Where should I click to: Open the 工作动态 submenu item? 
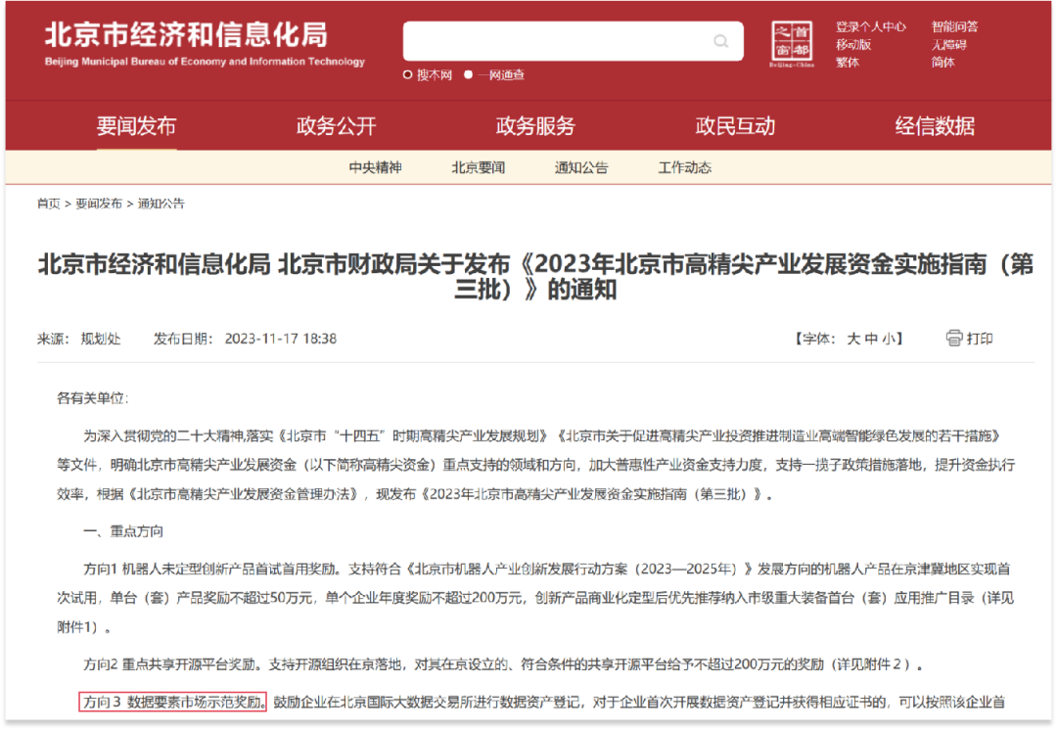click(685, 167)
